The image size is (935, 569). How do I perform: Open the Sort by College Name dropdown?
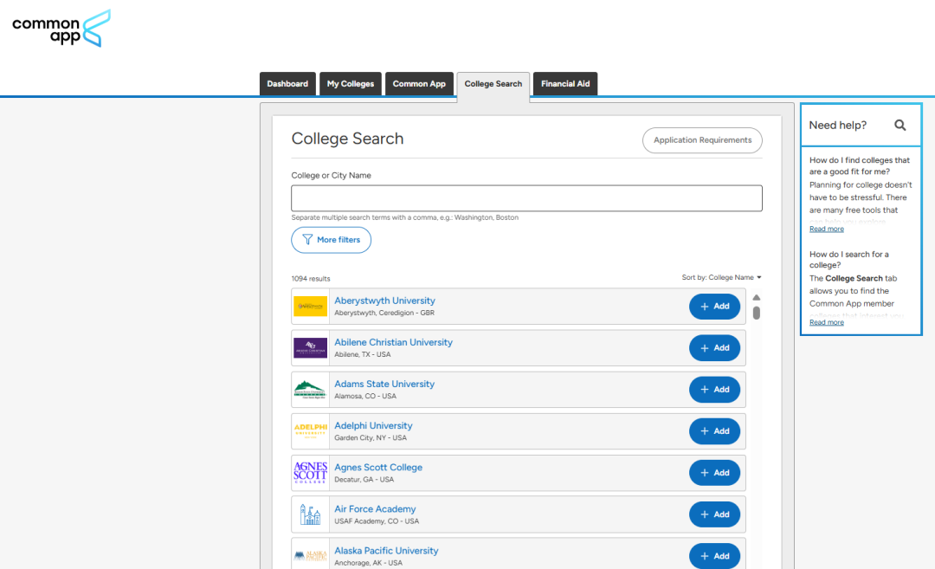point(721,277)
